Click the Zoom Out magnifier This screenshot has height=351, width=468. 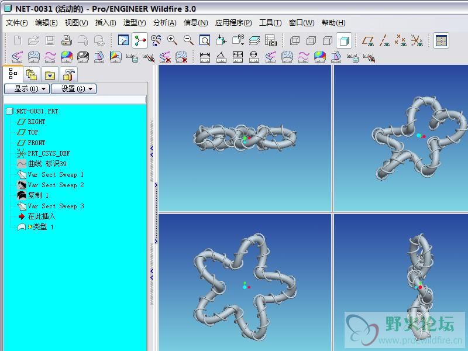188,40
